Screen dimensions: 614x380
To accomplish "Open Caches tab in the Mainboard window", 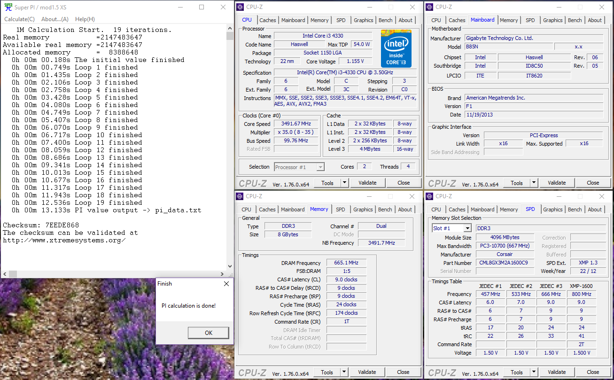I will tap(457, 20).
